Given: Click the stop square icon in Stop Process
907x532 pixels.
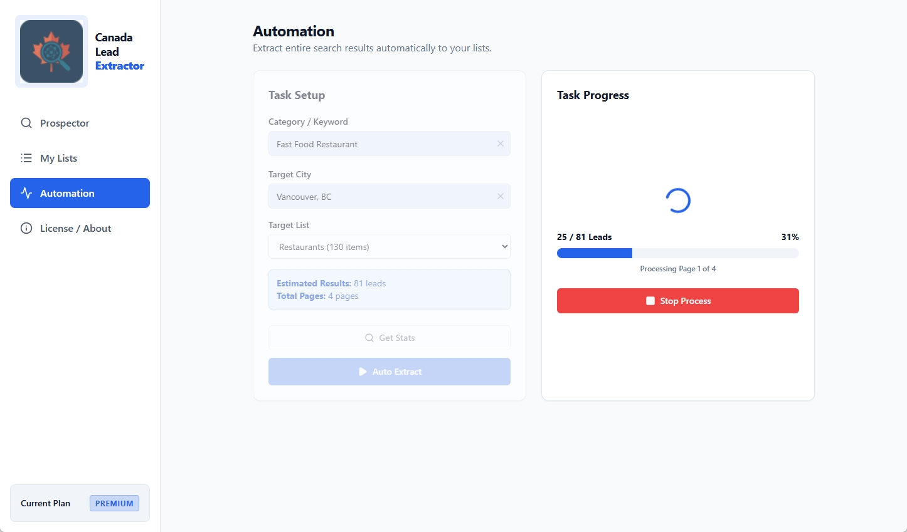Looking at the screenshot, I should coord(650,301).
